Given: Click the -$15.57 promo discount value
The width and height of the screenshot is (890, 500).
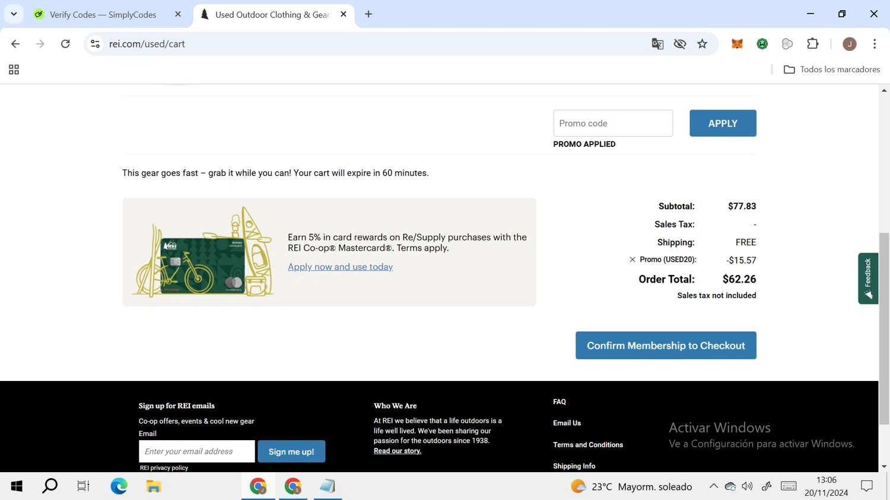Looking at the screenshot, I should (x=741, y=260).
